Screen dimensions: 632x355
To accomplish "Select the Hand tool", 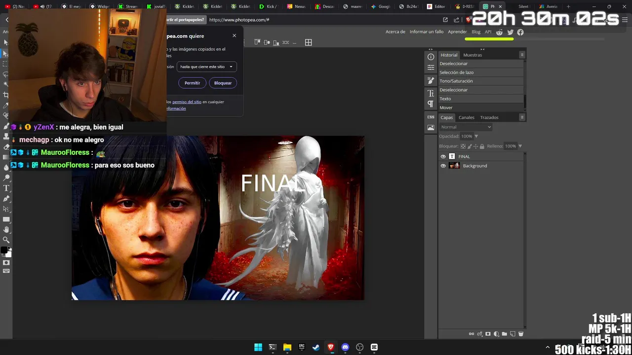I will point(6,230).
